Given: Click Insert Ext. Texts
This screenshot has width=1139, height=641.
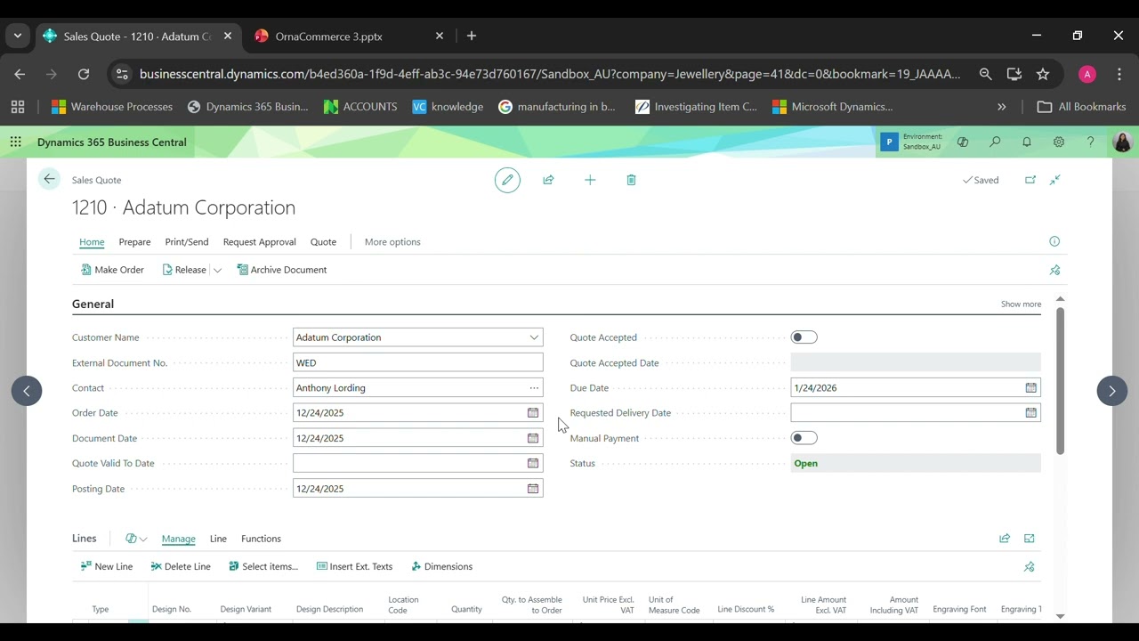Looking at the screenshot, I should point(353,566).
